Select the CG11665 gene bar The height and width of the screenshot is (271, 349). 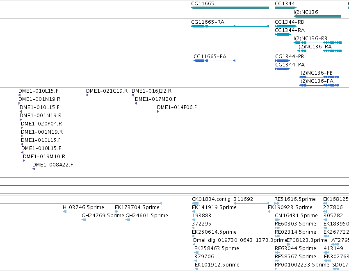tap(230, 8)
